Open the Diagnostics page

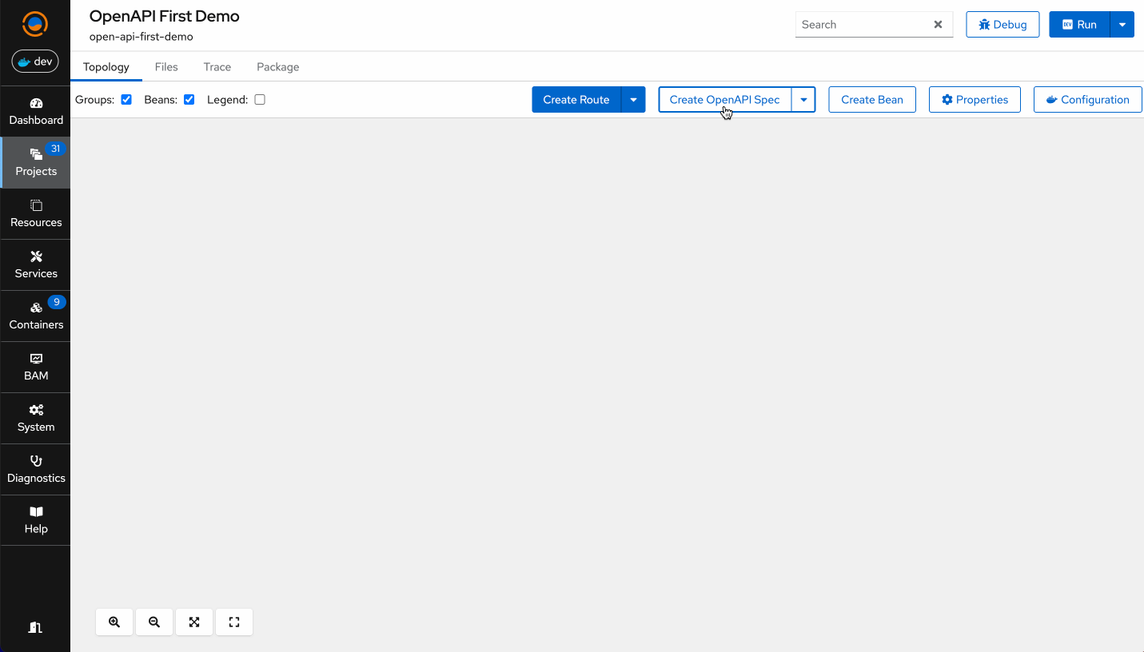click(x=36, y=470)
